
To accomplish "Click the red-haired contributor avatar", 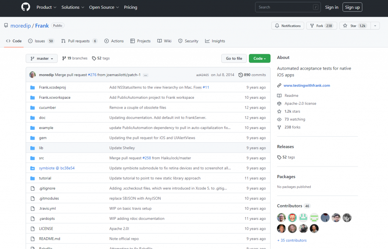I will click(x=292, y=218).
